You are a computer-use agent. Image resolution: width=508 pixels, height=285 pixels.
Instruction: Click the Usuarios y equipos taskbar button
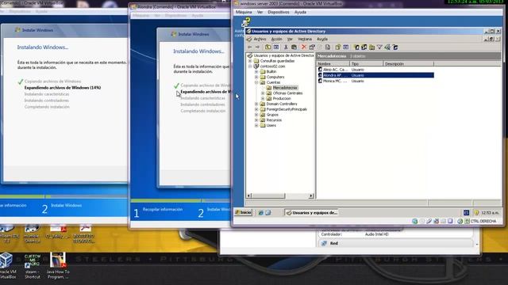pos(312,213)
